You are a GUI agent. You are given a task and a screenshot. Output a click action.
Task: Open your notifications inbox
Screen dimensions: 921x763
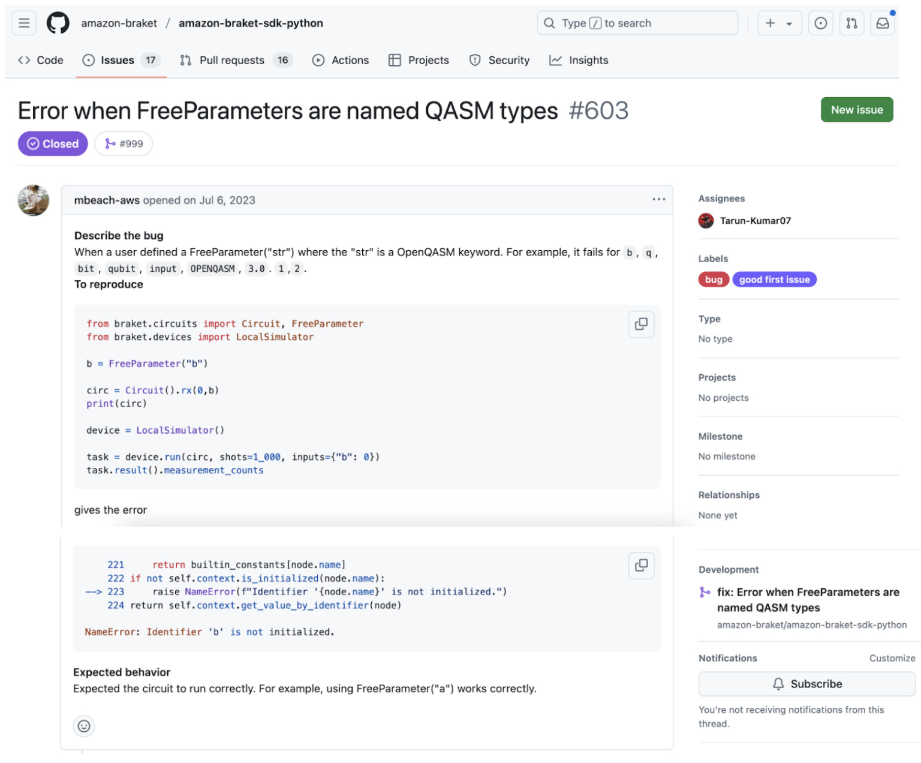(x=883, y=23)
